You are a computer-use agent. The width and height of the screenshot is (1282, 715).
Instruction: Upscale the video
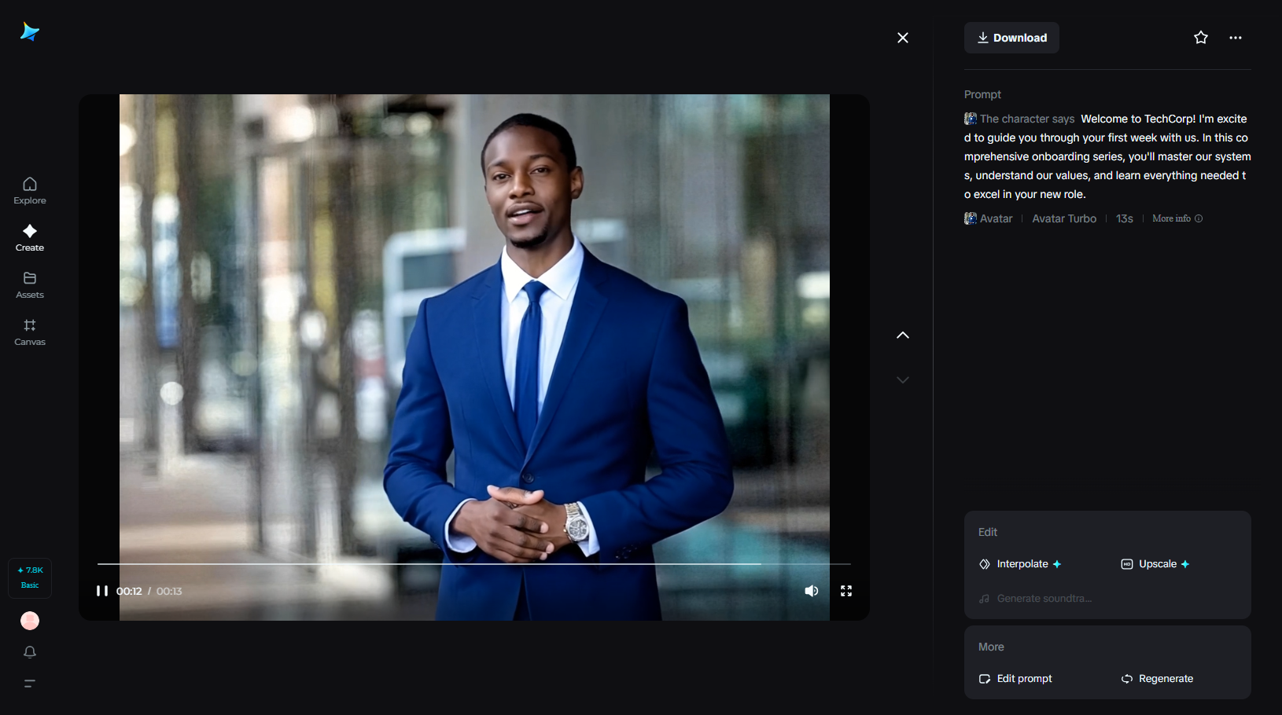tap(1155, 564)
